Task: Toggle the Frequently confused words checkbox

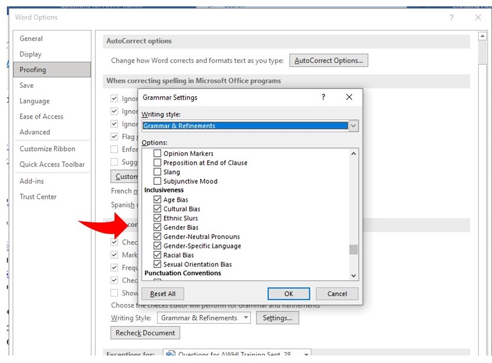Action: [x=114, y=267]
